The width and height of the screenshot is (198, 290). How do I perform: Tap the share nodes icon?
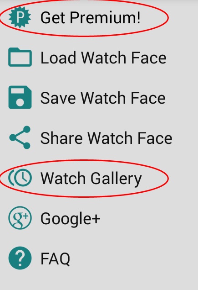point(20,137)
